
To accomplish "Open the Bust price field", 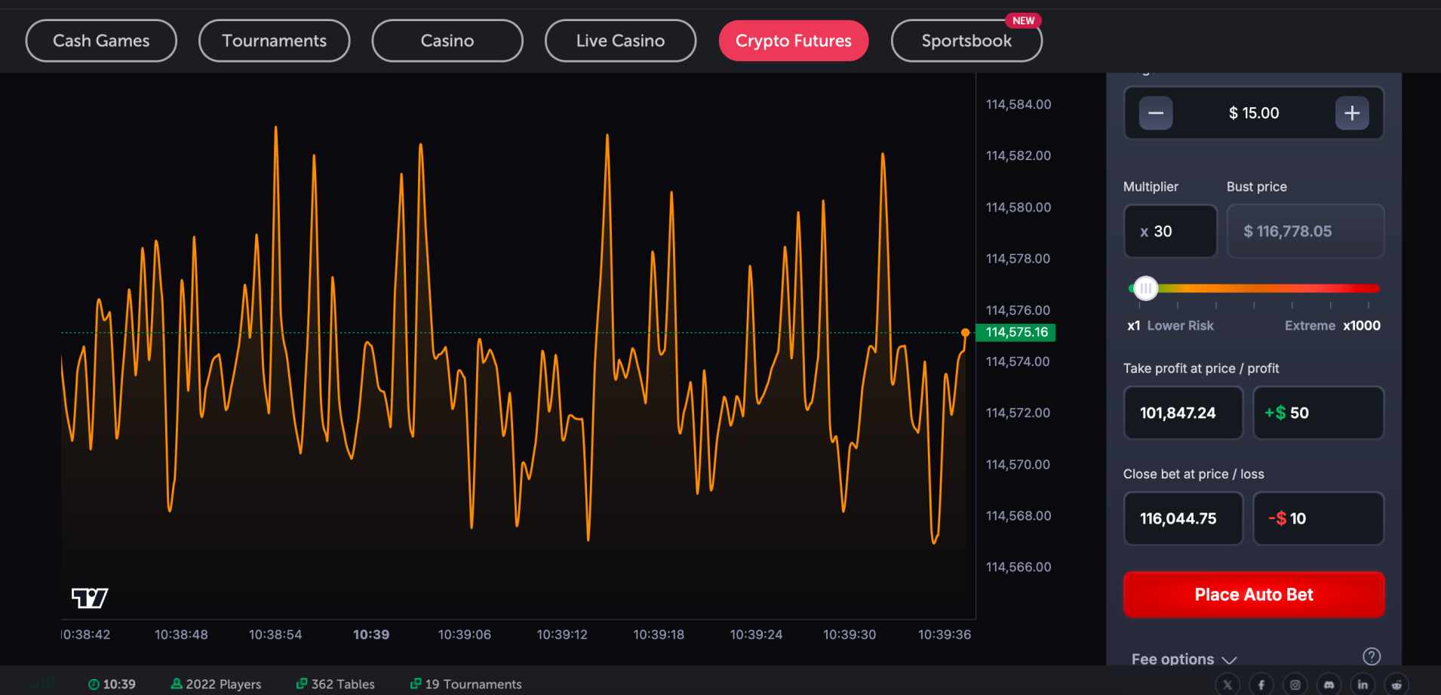I will pos(1305,231).
